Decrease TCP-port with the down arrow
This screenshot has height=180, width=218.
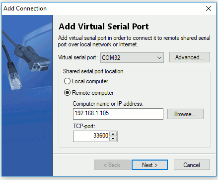point(113,139)
